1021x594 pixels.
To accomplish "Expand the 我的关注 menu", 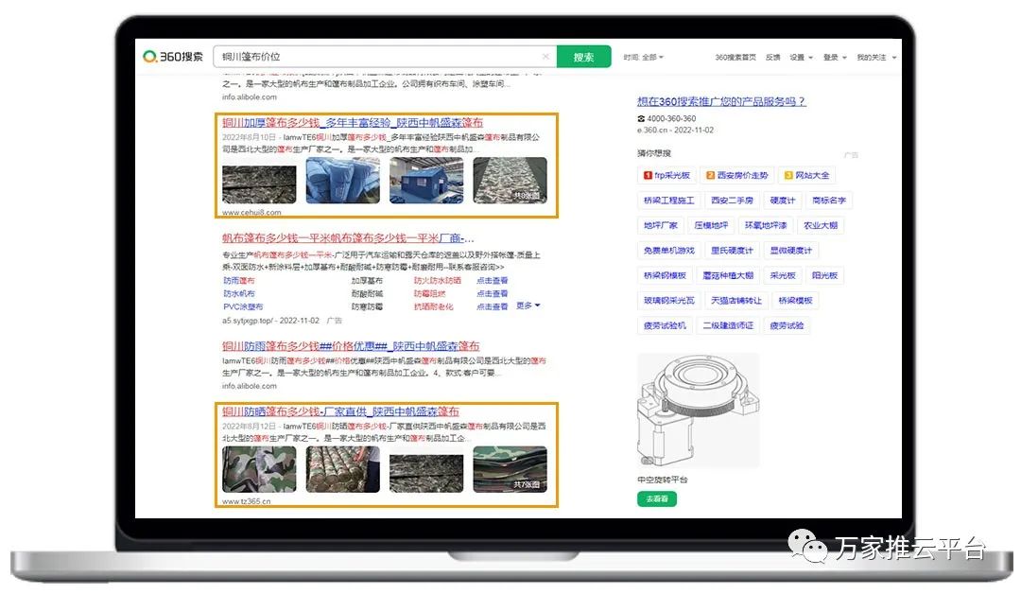I will (x=874, y=58).
